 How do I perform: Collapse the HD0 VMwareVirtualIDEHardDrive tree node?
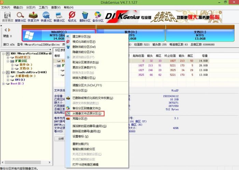(x=3, y=54)
